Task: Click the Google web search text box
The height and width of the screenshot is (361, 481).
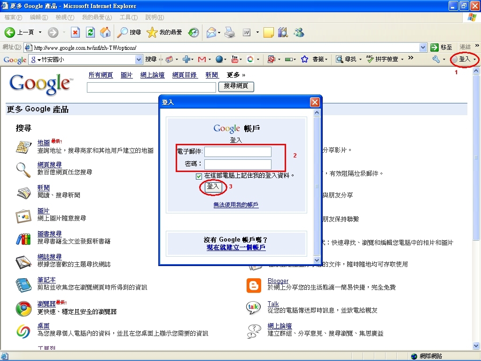Action: [x=151, y=87]
